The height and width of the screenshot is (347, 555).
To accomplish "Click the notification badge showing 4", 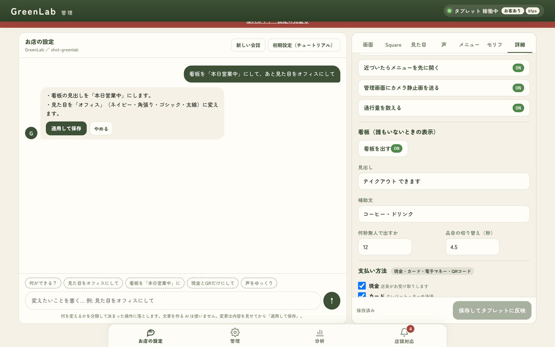I will click(410, 329).
